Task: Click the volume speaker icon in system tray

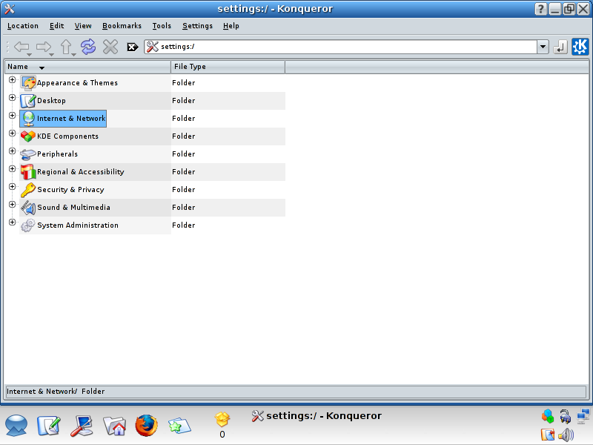Action: click(x=566, y=435)
